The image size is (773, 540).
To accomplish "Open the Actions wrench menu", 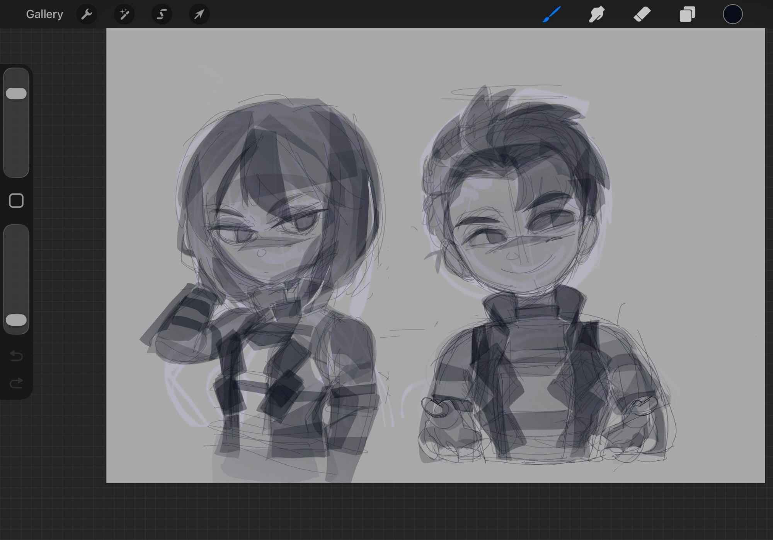I will [87, 14].
